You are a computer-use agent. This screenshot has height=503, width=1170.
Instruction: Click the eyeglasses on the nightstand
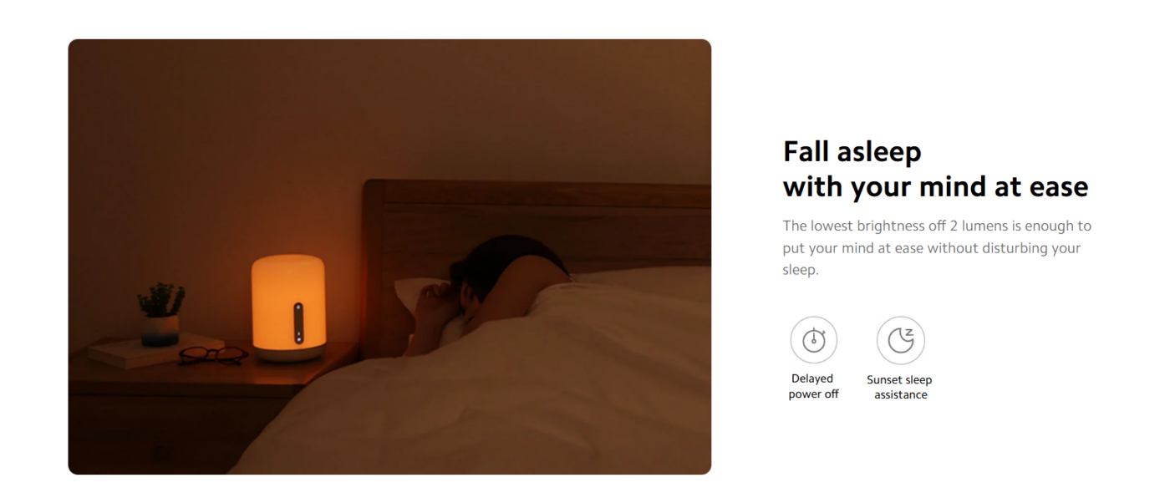tap(212, 356)
